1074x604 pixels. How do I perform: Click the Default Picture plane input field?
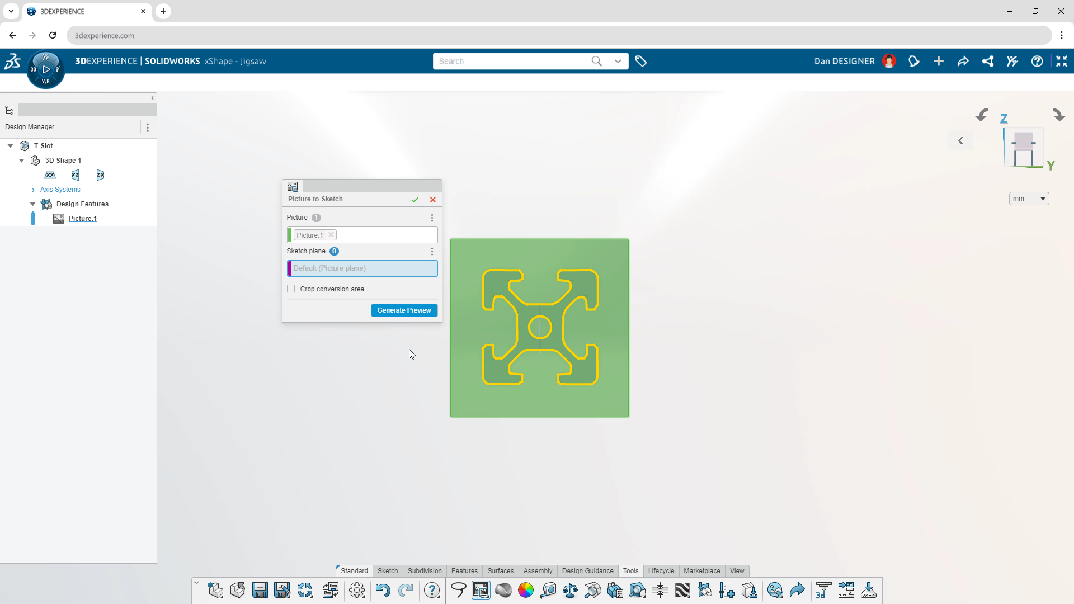point(362,268)
